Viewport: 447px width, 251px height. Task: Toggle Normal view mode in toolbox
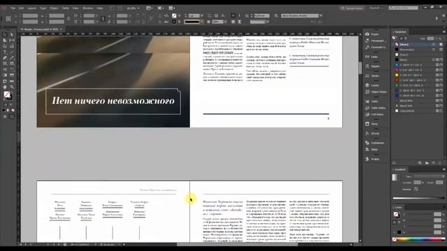coord(5,116)
